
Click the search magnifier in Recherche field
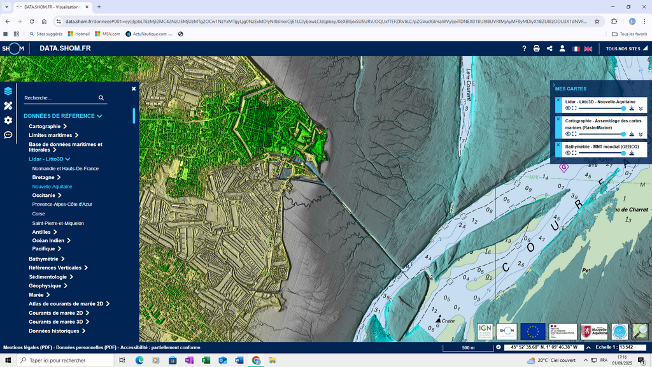[x=101, y=97]
